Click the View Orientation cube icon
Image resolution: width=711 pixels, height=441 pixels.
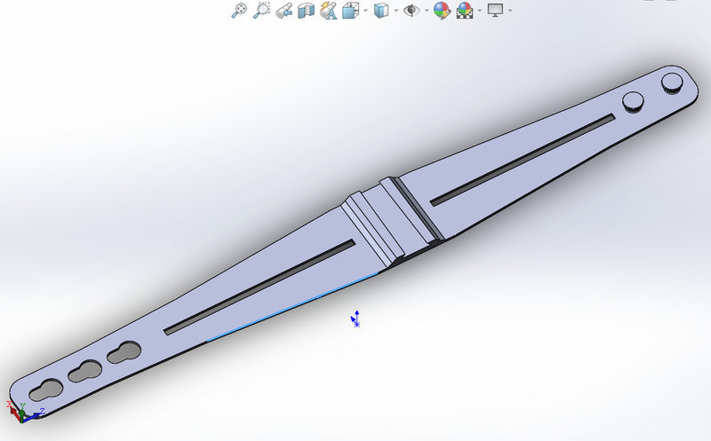[x=350, y=11]
